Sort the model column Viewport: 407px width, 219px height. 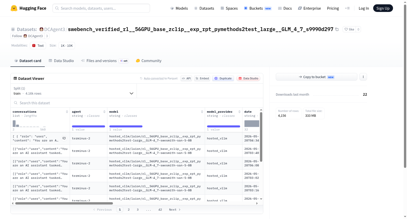(x=202, y=112)
